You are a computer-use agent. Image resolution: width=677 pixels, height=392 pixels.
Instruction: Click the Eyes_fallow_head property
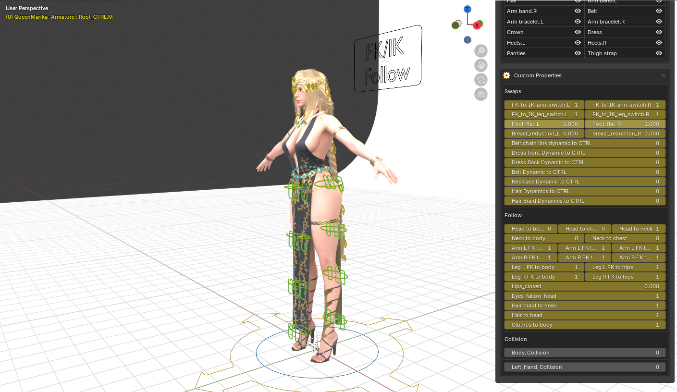pyautogui.click(x=585, y=296)
